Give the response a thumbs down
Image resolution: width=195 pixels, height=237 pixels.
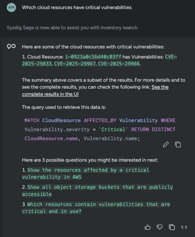click(x=160, y=227)
